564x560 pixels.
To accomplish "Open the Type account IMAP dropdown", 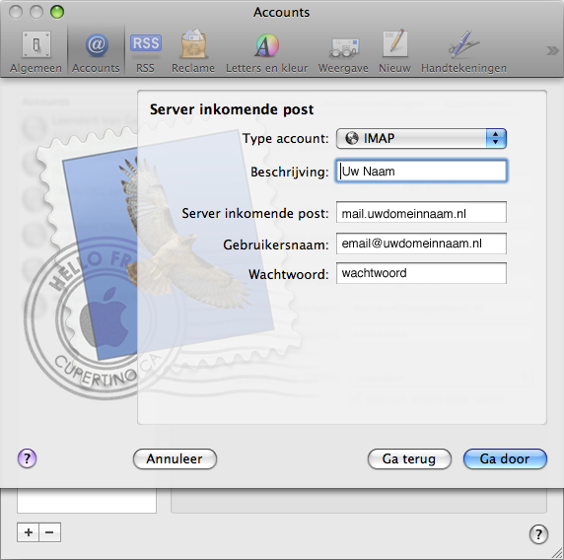I will point(421,138).
